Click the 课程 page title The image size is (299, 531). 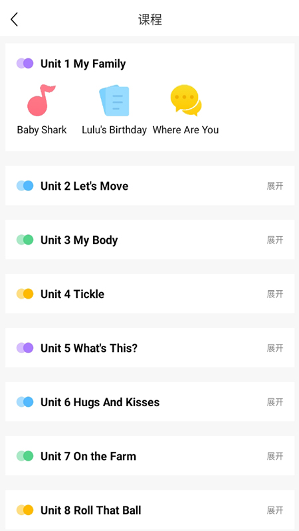coord(150,20)
